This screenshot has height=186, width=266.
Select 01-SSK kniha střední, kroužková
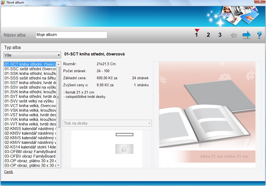30,74
